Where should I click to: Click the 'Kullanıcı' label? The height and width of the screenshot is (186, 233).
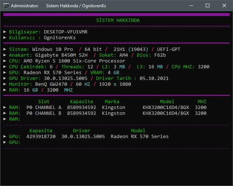pyautogui.click(x=22, y=38)
